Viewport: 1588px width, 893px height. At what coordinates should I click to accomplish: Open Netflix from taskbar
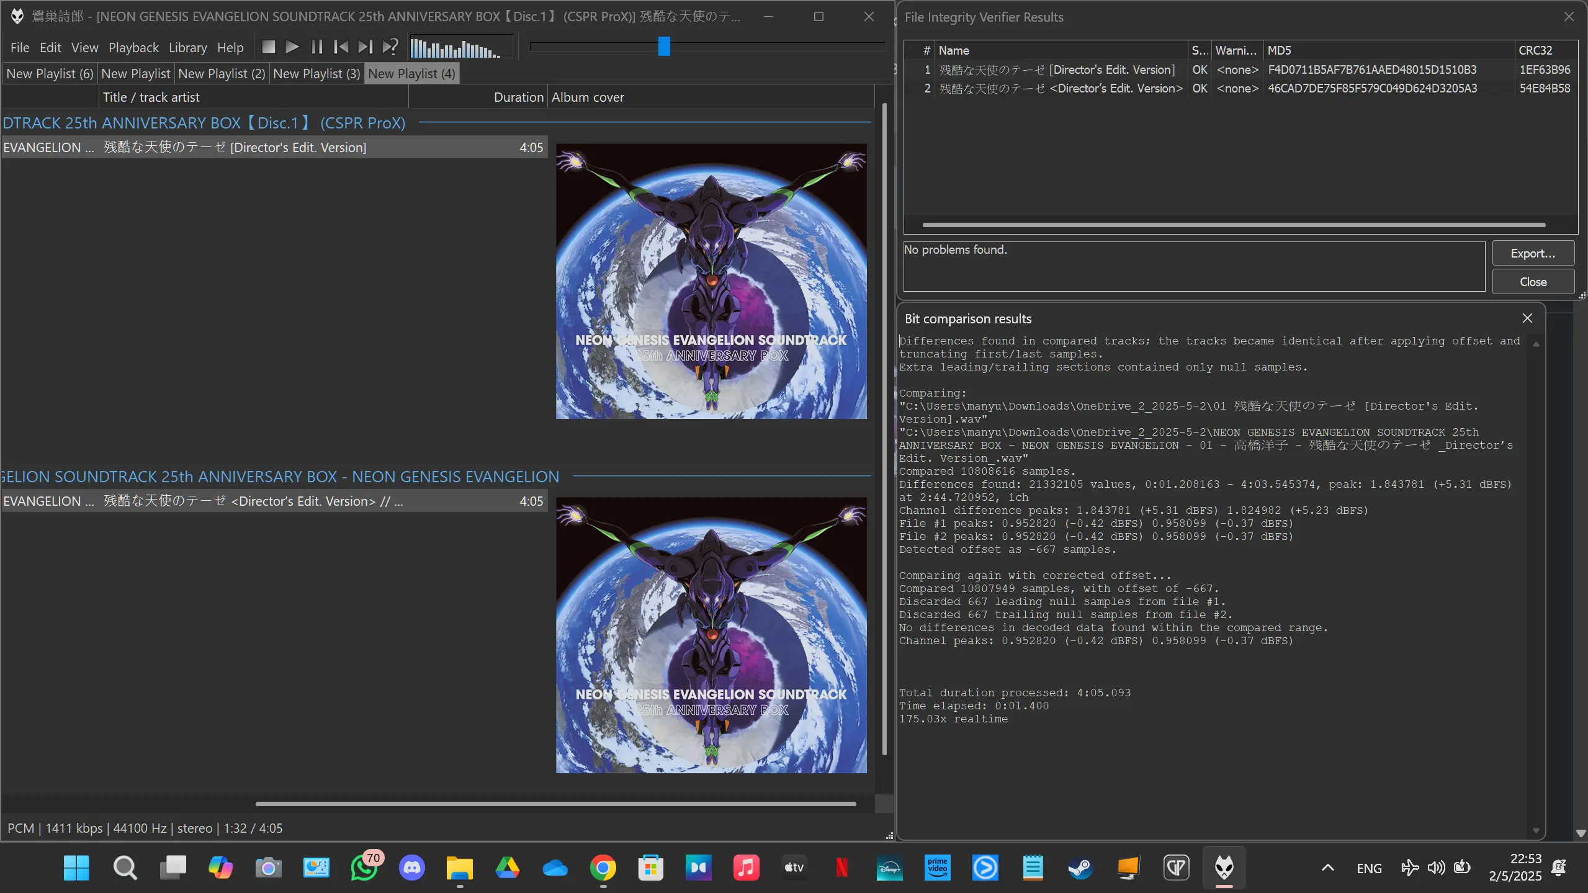tap(842, 868)
